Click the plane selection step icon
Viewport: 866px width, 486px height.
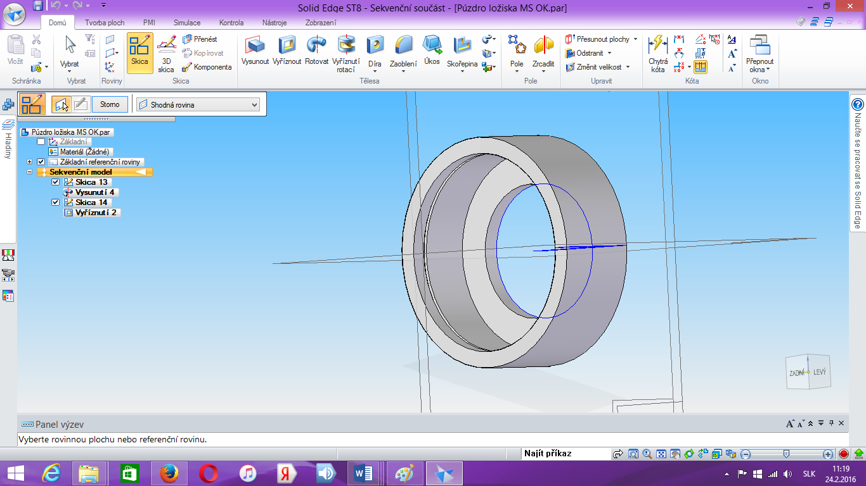click(x=61, y=104)
